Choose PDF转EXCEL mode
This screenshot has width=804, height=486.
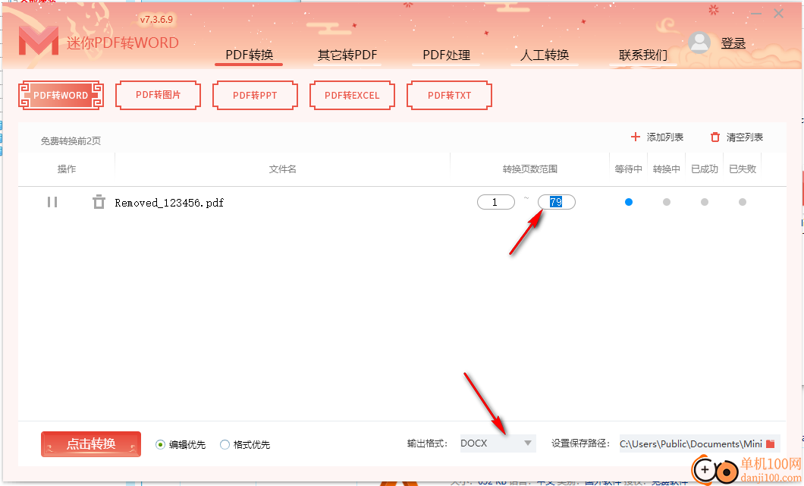352,96
